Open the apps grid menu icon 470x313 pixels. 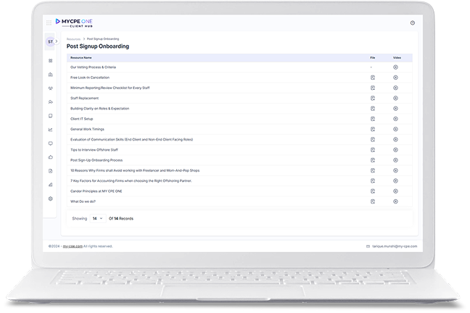[49, 22]
